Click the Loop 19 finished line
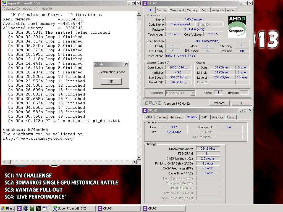283x212 pixels. (46, 116)
